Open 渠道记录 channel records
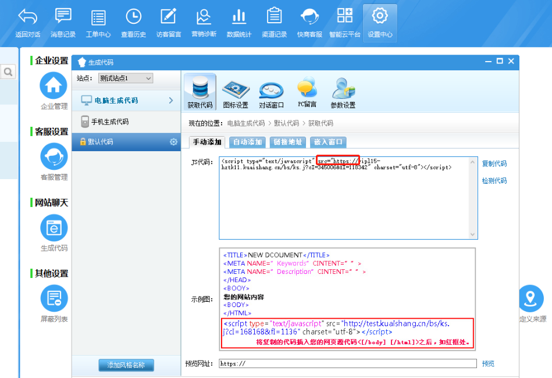552x378 pixels. [274, 23]
